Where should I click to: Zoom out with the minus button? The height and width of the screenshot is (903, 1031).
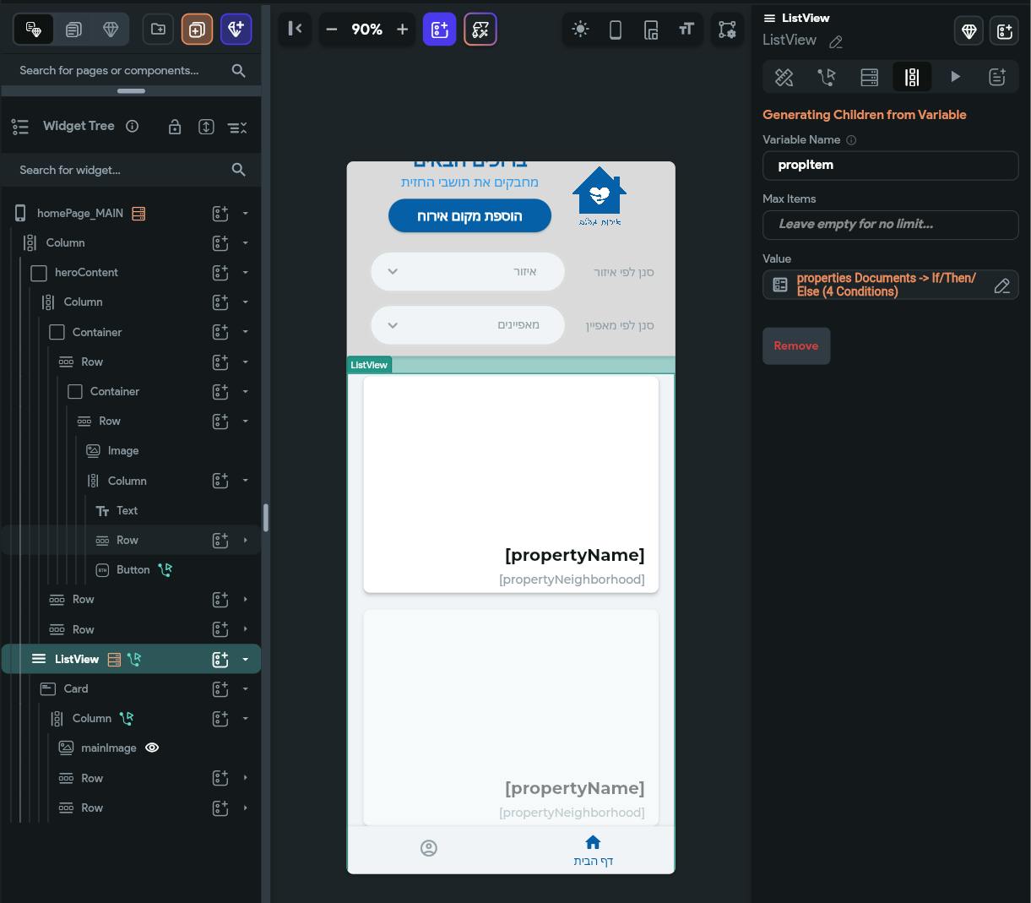(331, 30)
